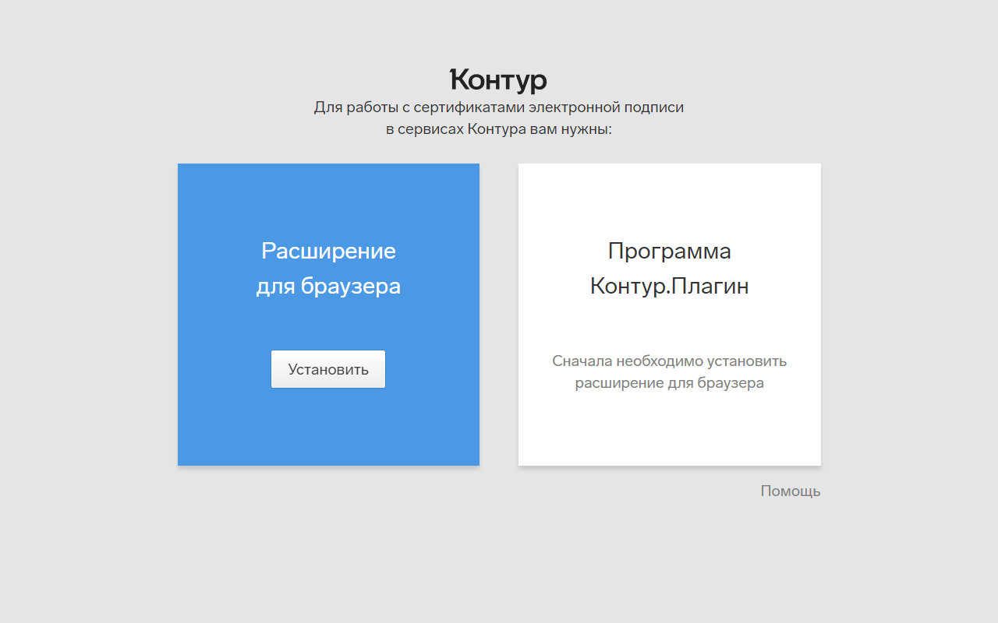This screenshot has height=623, width=998.
Task: Get help via the Помощь link
Action: [x=790, y=491]
